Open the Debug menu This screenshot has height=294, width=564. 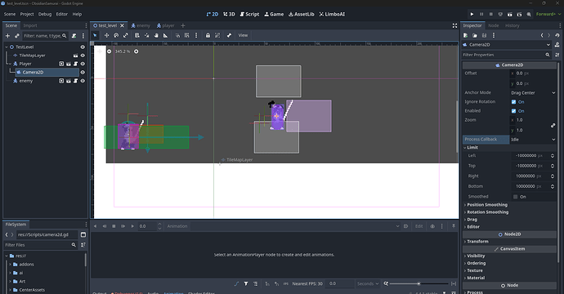coord(45,14)
